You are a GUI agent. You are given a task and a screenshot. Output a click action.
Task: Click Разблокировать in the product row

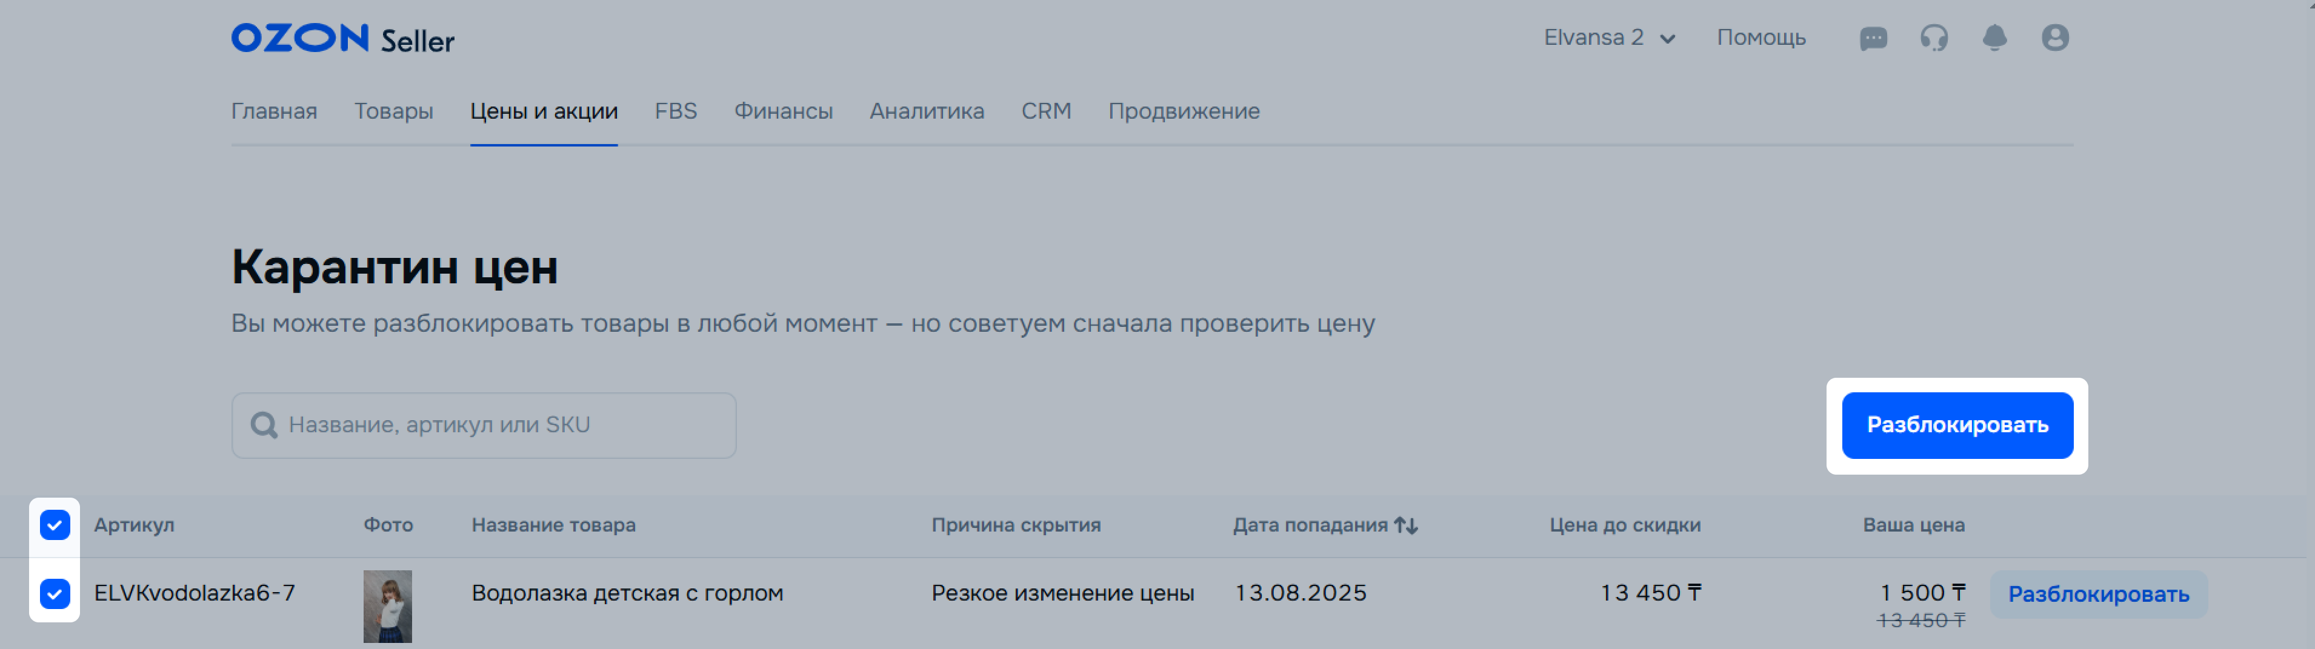coord(2099,595)
